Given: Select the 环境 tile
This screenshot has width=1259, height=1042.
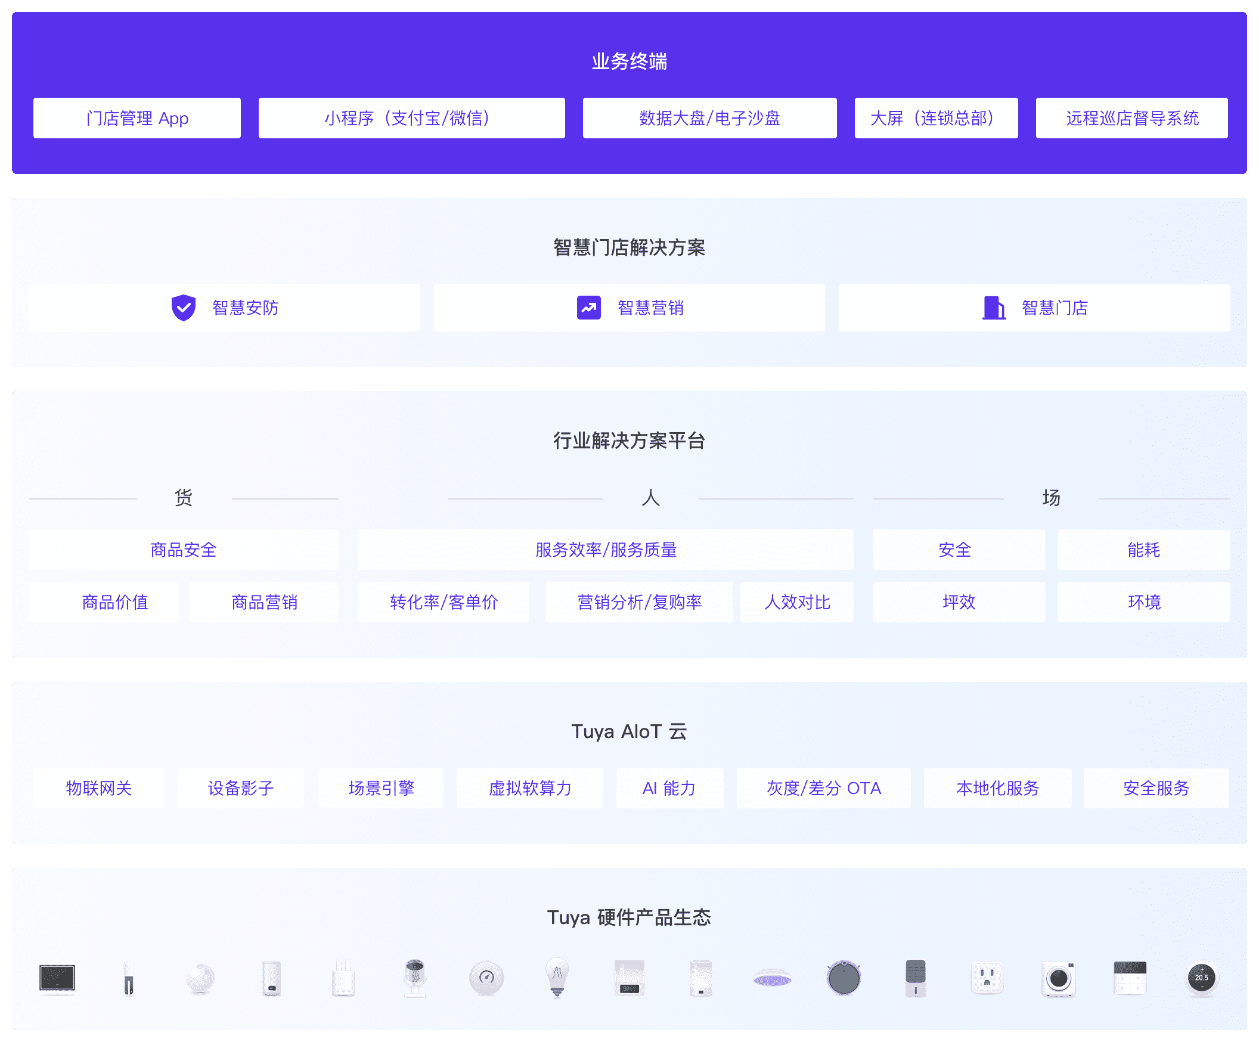Looking at the screenshot, I should [x=1144, y=602].
